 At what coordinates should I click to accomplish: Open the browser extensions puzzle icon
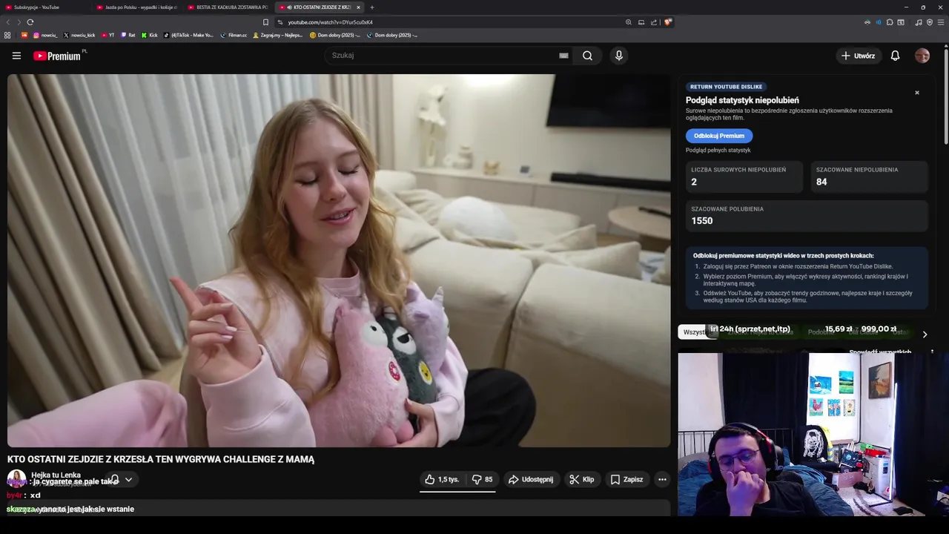[x=890, y=22]
